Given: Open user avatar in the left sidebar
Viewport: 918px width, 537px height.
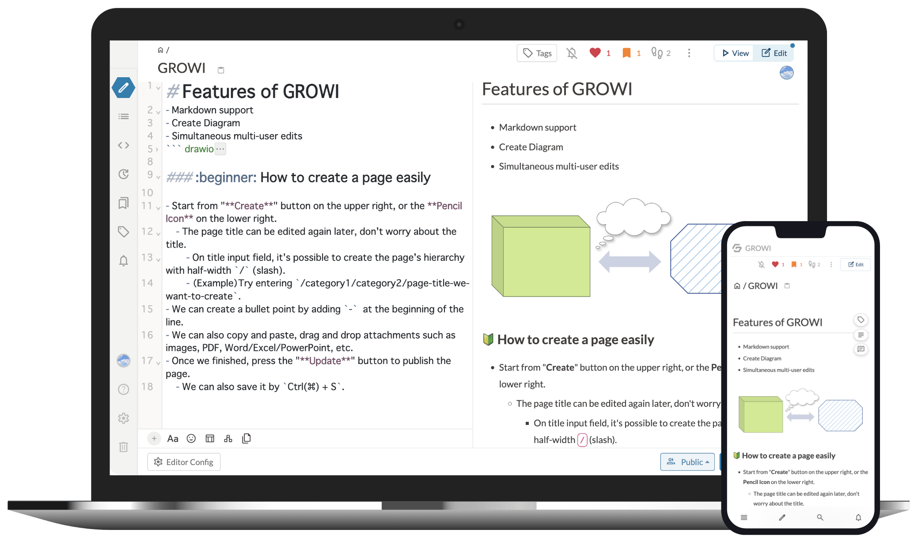Looking at the screenshot, I should click(124, 361).
